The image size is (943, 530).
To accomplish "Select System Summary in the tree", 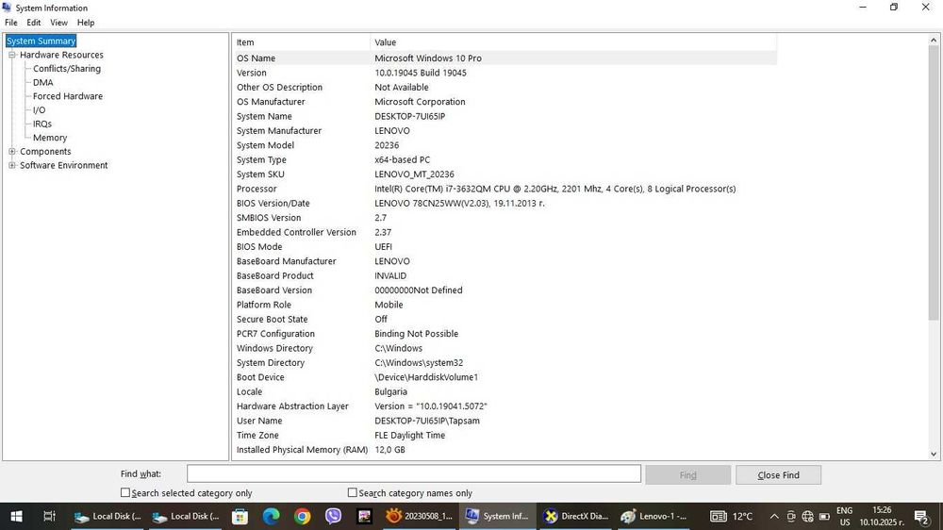I will [x=41, y=41].
